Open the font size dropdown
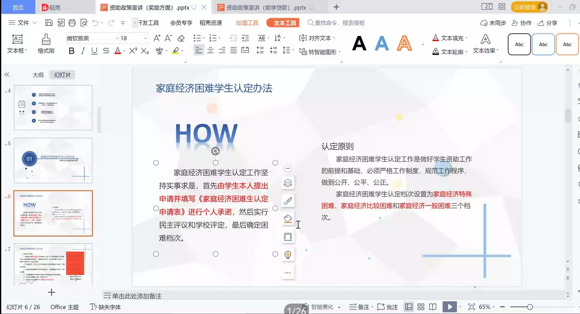The width and height of the screenshot is (580, 314). pyautogui.click(x=146, y=38)
